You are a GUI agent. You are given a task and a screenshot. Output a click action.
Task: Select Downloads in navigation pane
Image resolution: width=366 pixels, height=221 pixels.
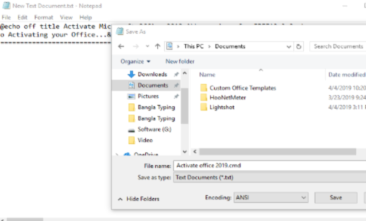pyautogui.click(x=152, y=74)
